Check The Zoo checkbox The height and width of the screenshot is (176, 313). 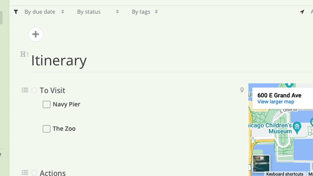[47, 129]
